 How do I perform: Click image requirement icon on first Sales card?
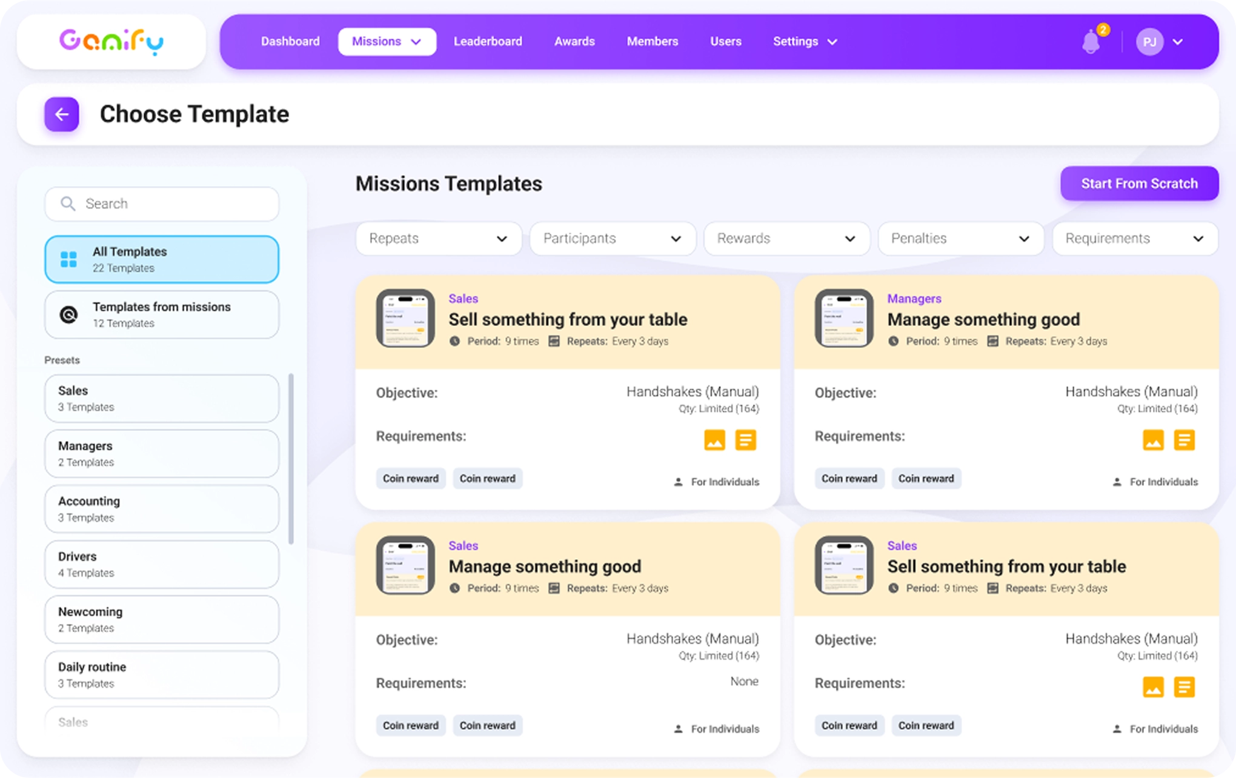point(714,440)
